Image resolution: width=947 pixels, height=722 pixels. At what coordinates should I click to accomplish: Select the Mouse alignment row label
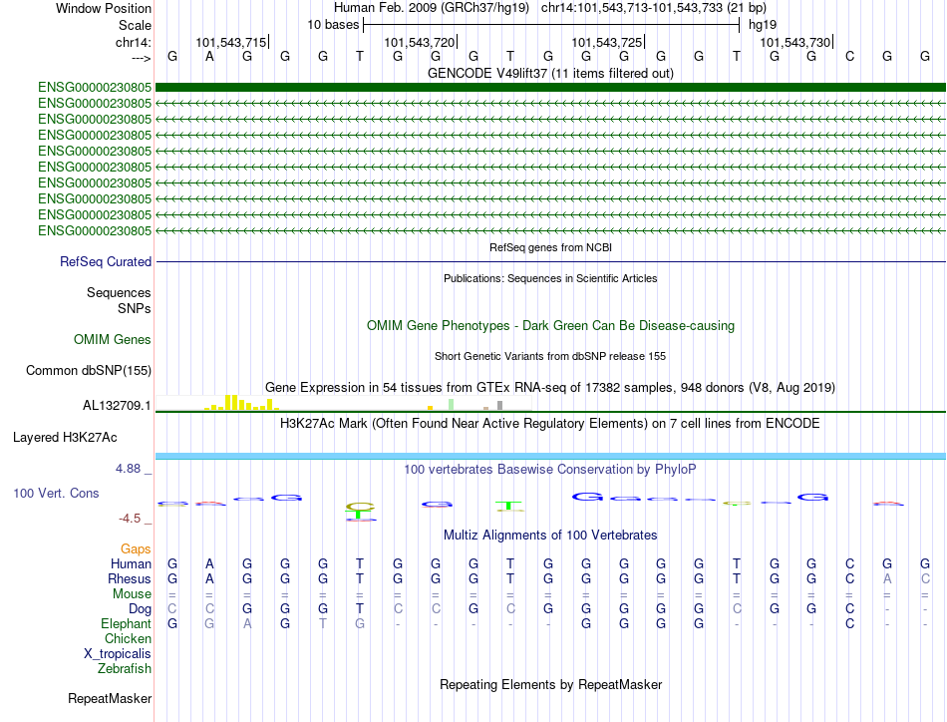tap(132, 594)
